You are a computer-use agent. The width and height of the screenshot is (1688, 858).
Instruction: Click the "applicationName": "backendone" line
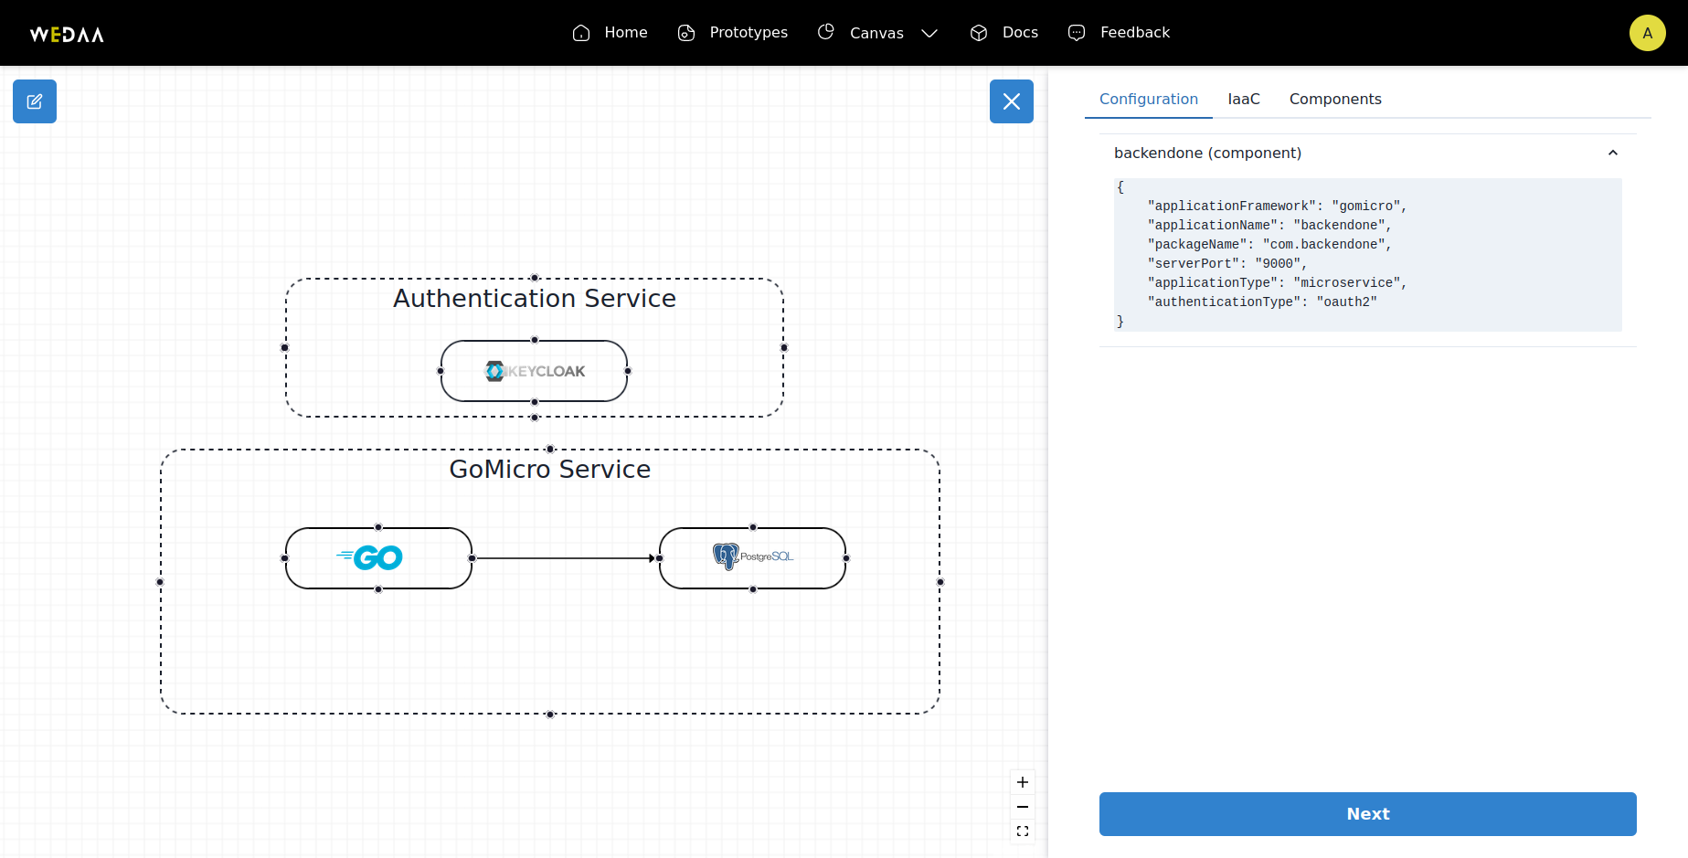coord(1269,226)
